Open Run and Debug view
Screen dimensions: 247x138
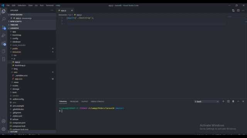pos(3,35)
